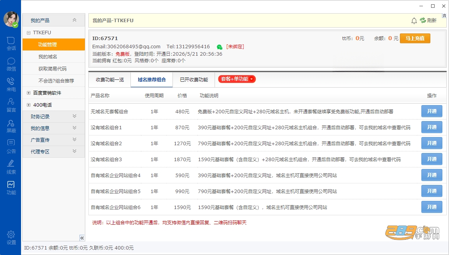Click 开通 for 自有域名企业网站组合6
The image size is (449, 255).
[x=431, y=207]
